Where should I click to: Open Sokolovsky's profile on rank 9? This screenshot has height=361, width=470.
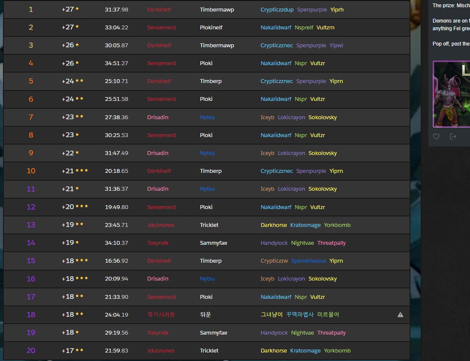tap(322, 153)
